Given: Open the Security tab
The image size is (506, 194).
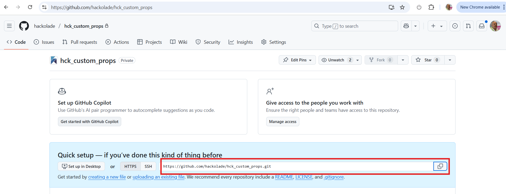Looking at the screenshot, I should click(208, 42).
